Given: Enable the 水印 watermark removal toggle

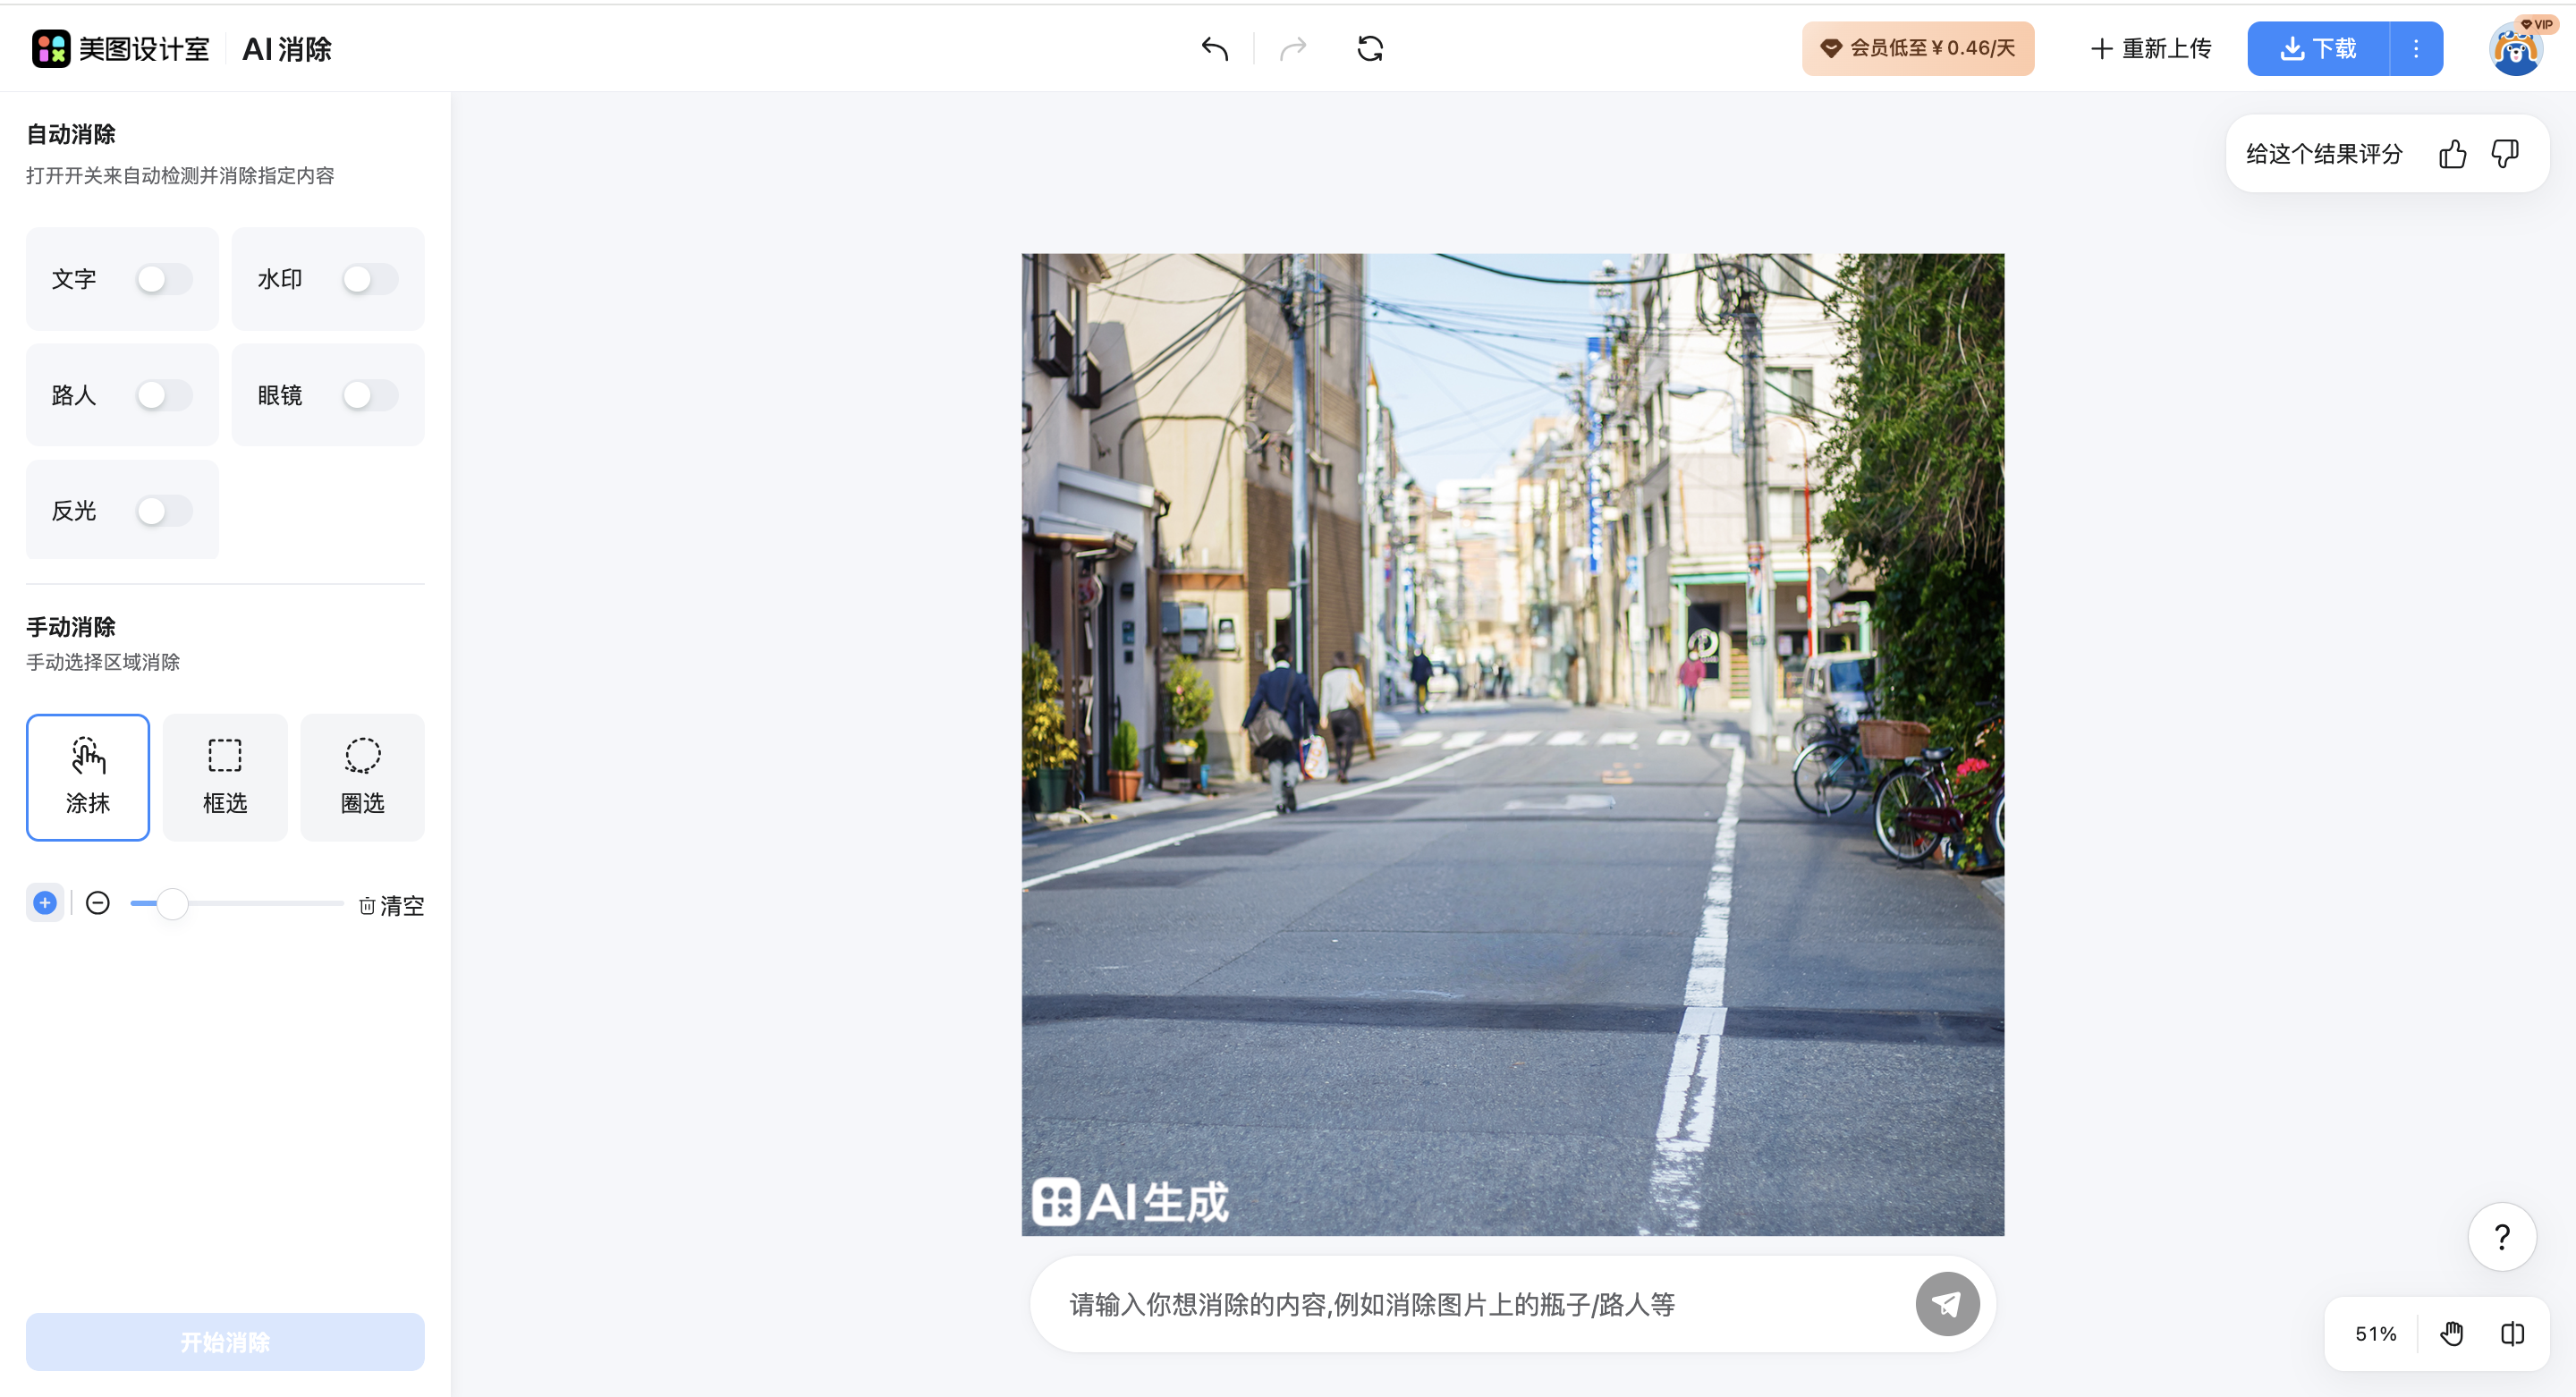Looking at the screenshot, I should click(370, 279).
